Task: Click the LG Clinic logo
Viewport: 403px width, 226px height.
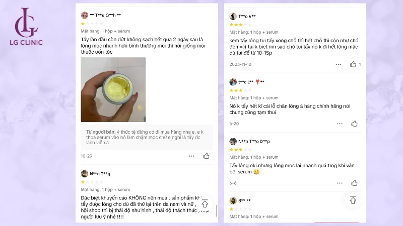Action: (x=26, y=27)
